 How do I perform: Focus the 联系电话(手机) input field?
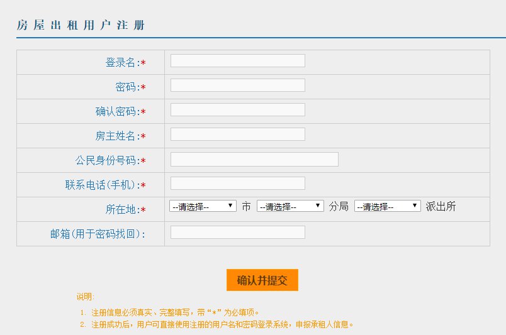pos(237,184)
